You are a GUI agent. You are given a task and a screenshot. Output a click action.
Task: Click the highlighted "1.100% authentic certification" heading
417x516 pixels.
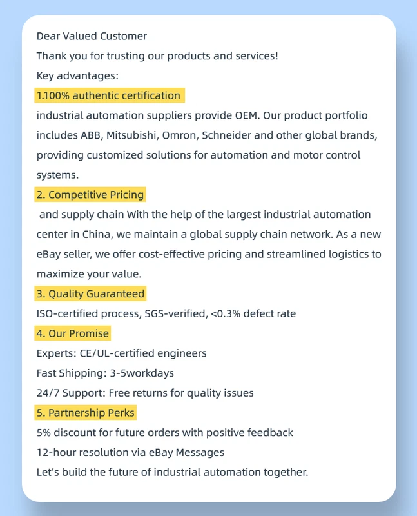point(109,95)
